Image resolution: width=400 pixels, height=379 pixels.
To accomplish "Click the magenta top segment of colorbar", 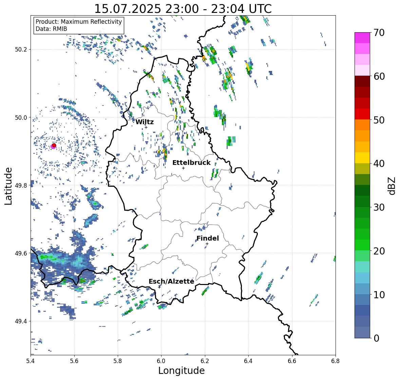I will tap(362, 38).
